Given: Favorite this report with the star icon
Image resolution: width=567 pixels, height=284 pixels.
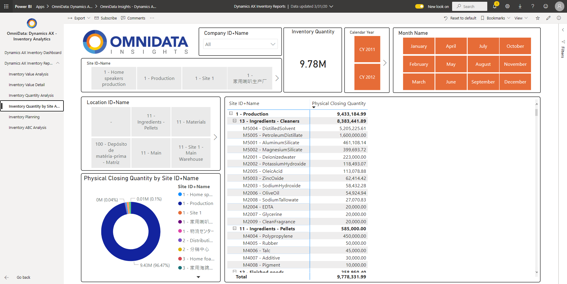Looking at the screenshot, I should pyautogui.click(x=538, y=18).
